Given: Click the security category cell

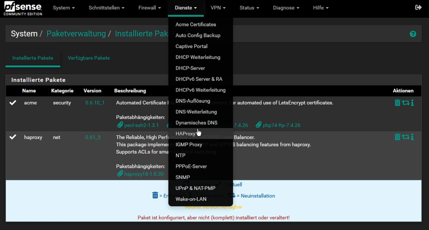Looking at the screenshot, I should 62,103.
